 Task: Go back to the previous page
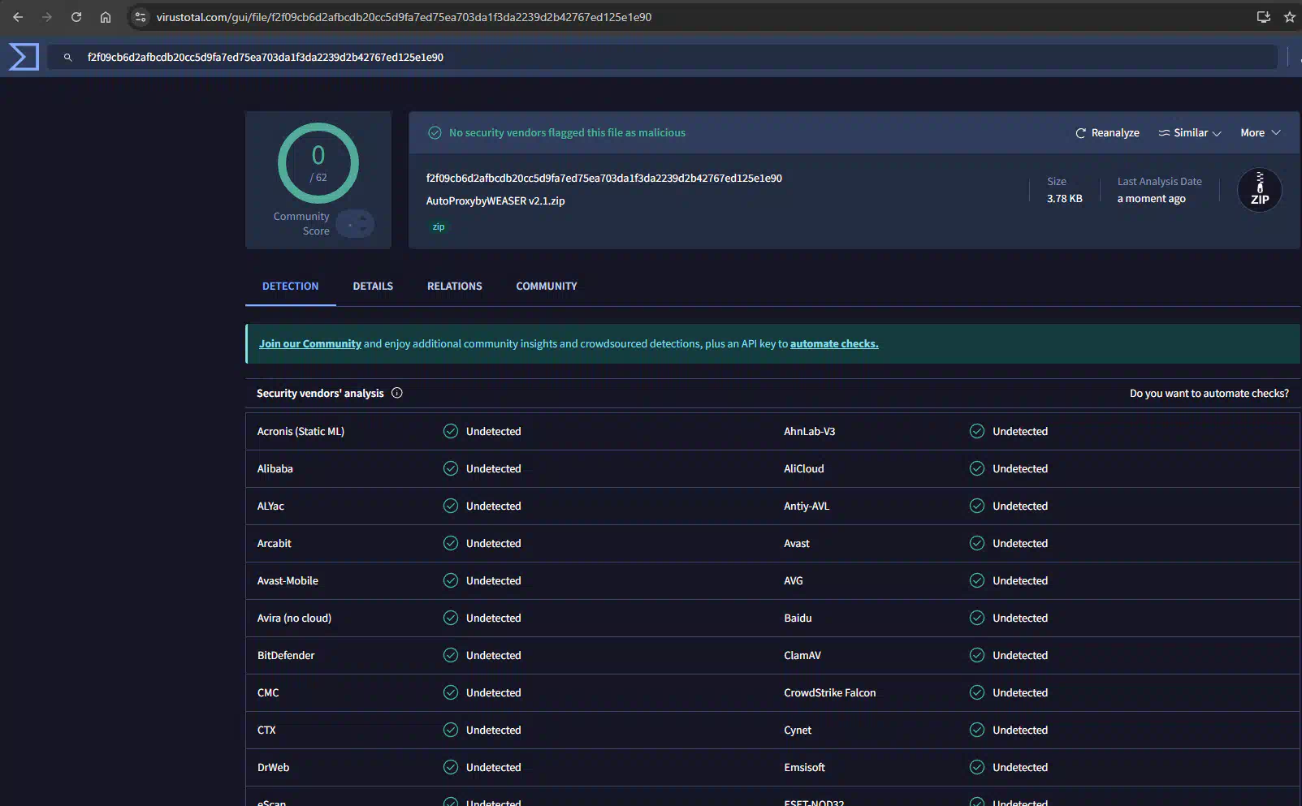click(18, 17)
